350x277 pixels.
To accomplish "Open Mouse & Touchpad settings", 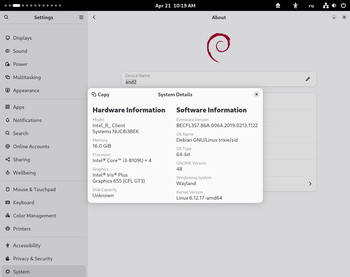I will (x=44, y=189).
